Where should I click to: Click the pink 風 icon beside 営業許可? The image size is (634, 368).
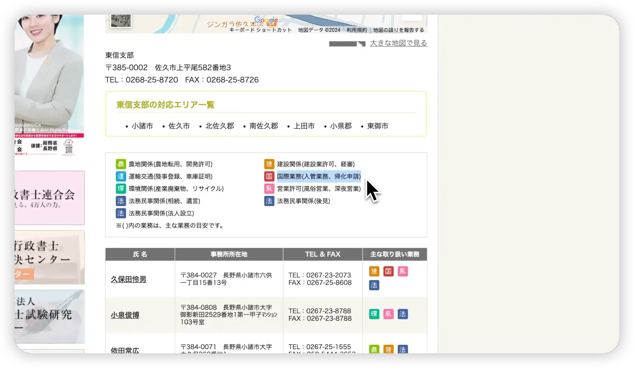coord(269,188)
